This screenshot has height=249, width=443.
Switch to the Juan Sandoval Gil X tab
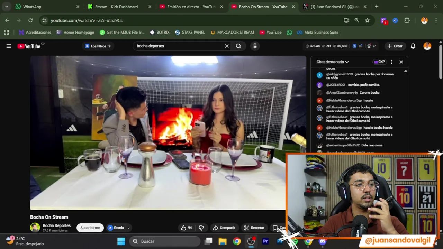[334, 7]
